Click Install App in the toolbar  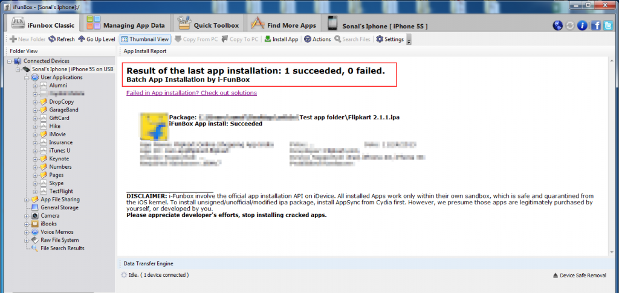coord(281,39)
